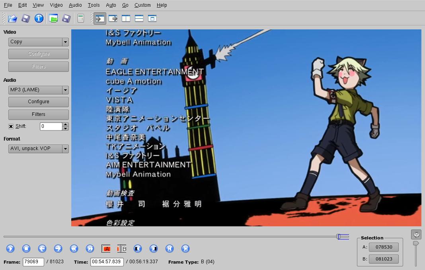Click selection B button 081023
The image size is (425, 270).
[384, 259]
